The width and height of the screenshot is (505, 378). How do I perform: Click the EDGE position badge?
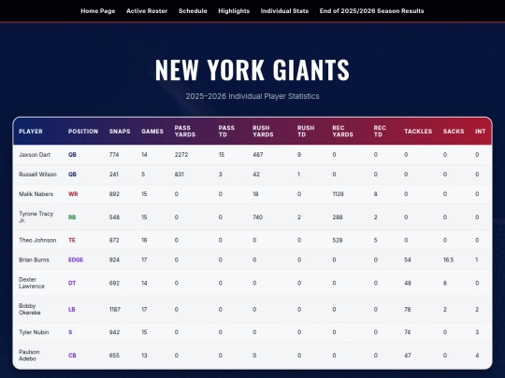click(76, 259)
